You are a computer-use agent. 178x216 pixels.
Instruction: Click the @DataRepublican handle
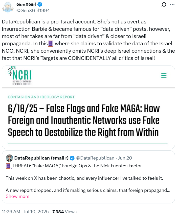coord(95,158)
